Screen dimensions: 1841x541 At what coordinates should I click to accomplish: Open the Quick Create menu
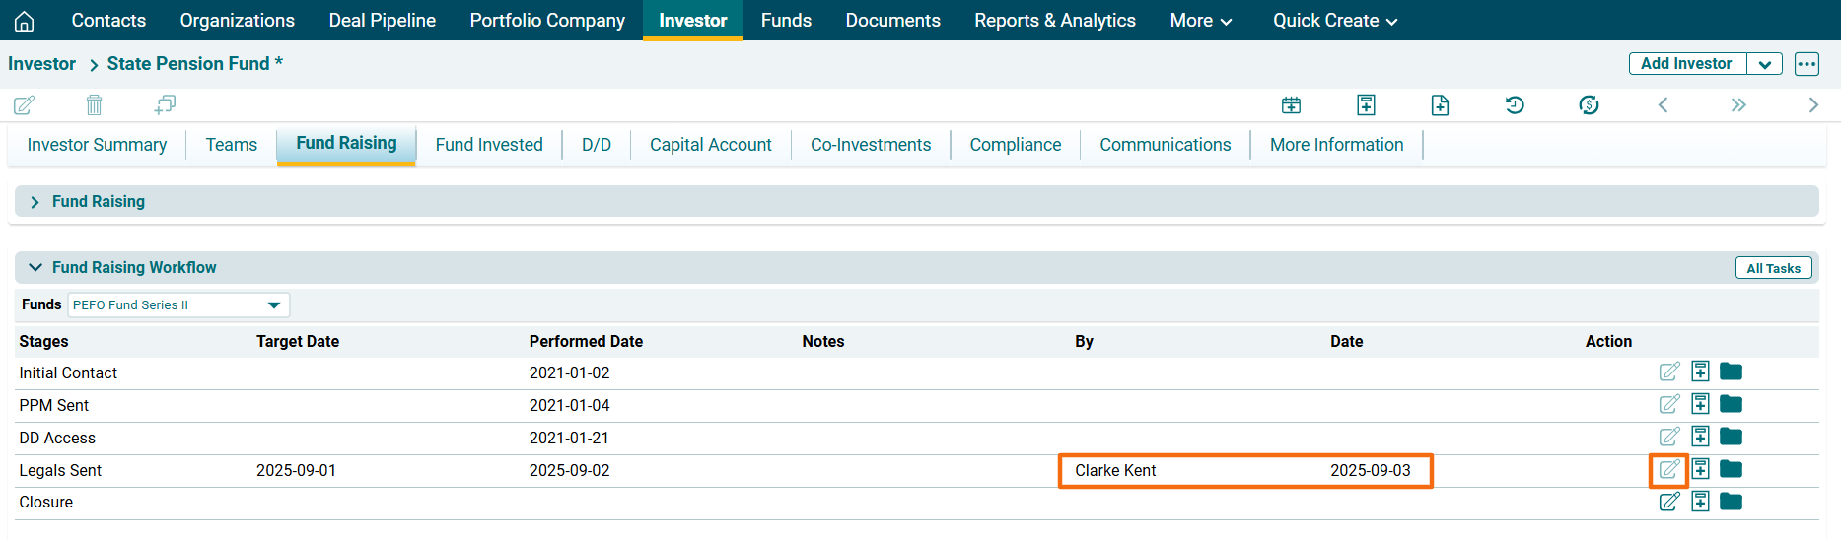[1334, 21]
